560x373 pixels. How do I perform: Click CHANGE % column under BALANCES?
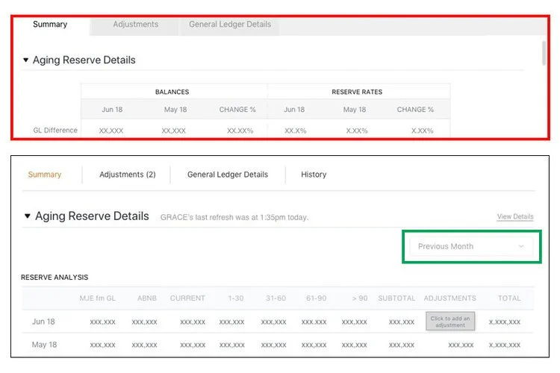237,110
